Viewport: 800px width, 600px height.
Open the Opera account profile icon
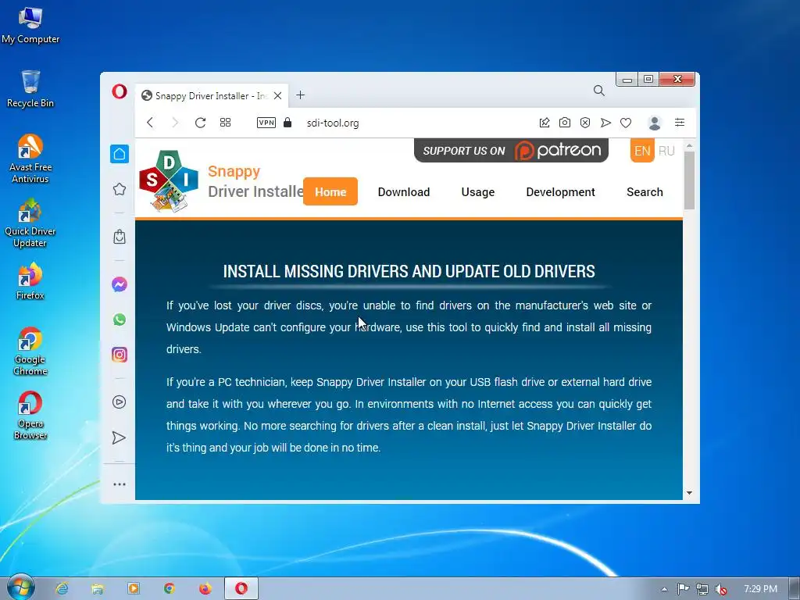[655, 123]
